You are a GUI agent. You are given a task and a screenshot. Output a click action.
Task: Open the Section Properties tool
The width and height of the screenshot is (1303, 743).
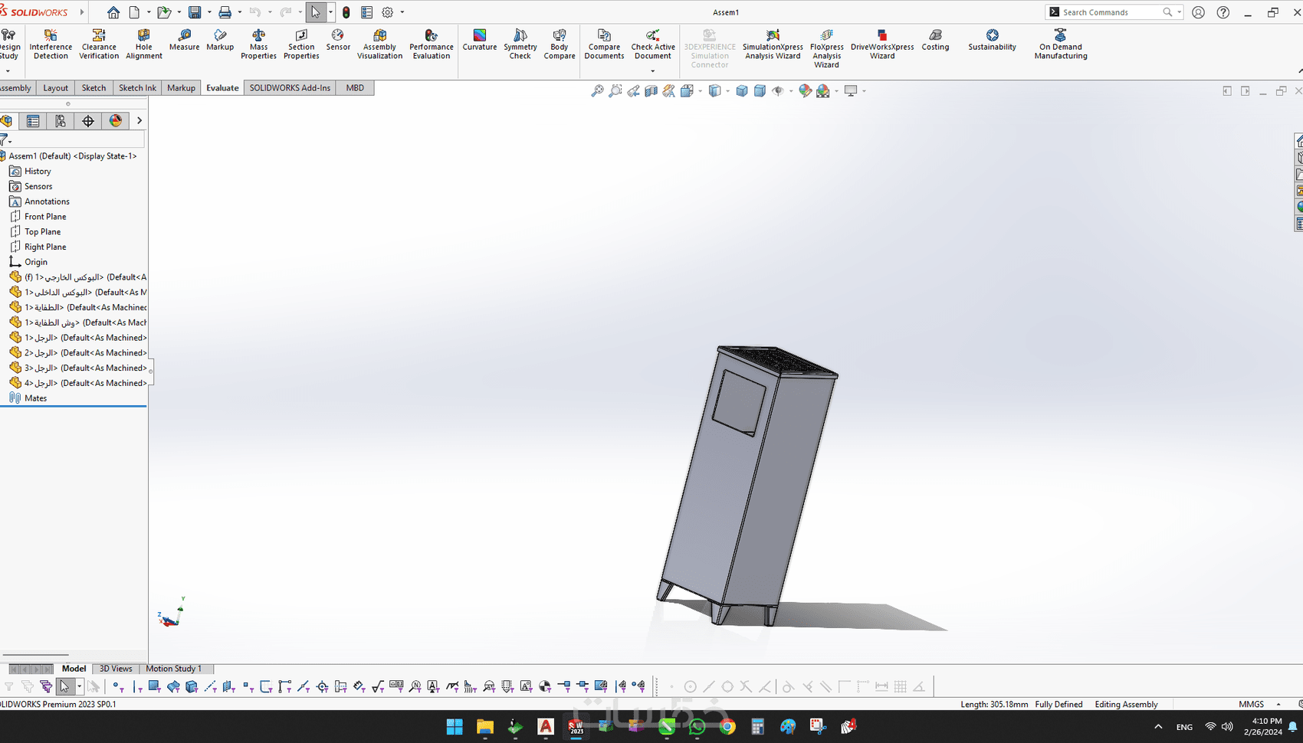pyautogui.click(x=301, y=44)
